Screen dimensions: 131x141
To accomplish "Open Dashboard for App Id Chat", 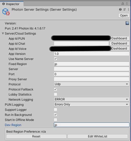I will click(120, 43).
